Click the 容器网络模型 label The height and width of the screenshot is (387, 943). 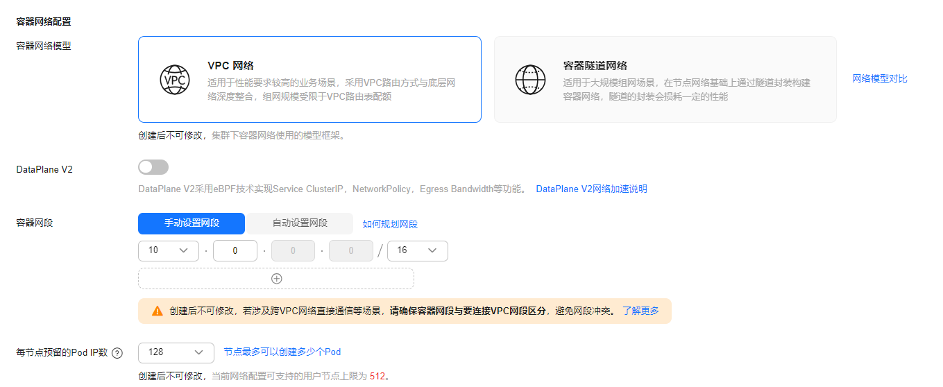coord(43,46)
